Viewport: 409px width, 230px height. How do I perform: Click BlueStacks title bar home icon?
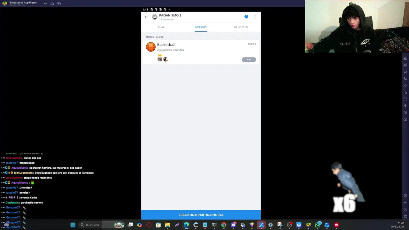point(52,4)
